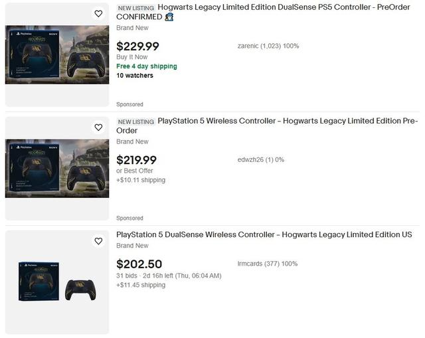
Task: Click Sponsored label under first listing
Action: click(129, 104)
